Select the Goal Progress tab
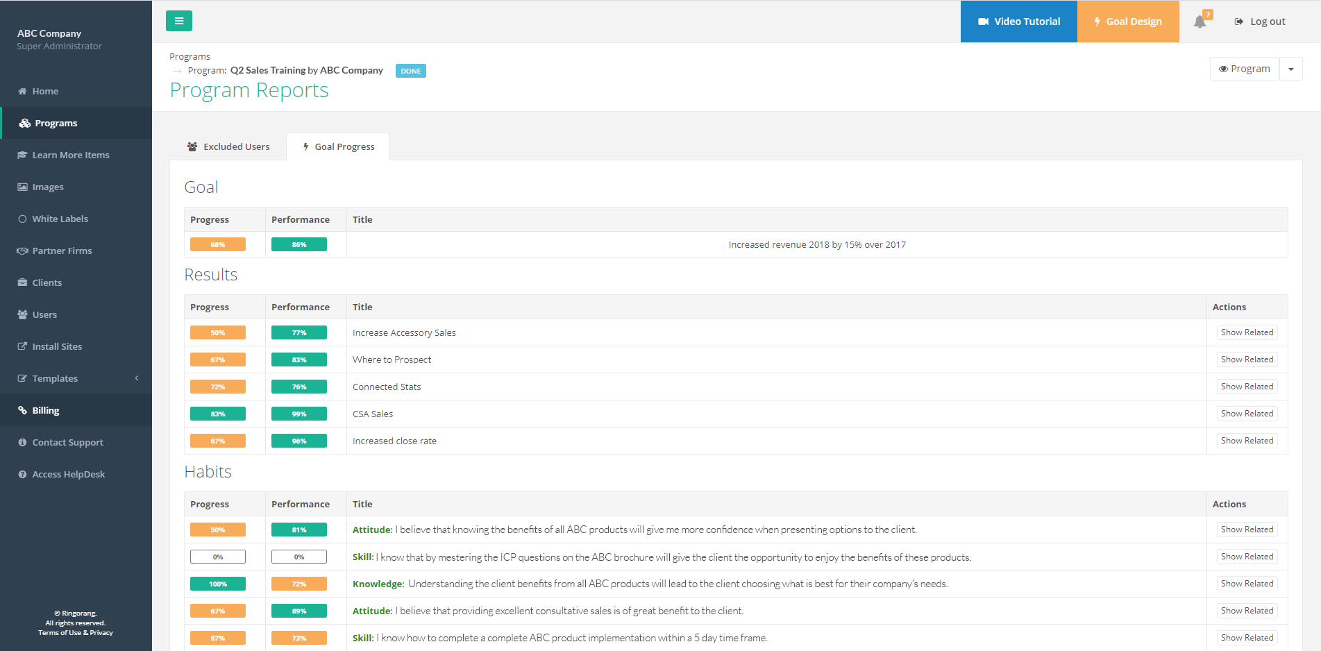 (338, 146)
